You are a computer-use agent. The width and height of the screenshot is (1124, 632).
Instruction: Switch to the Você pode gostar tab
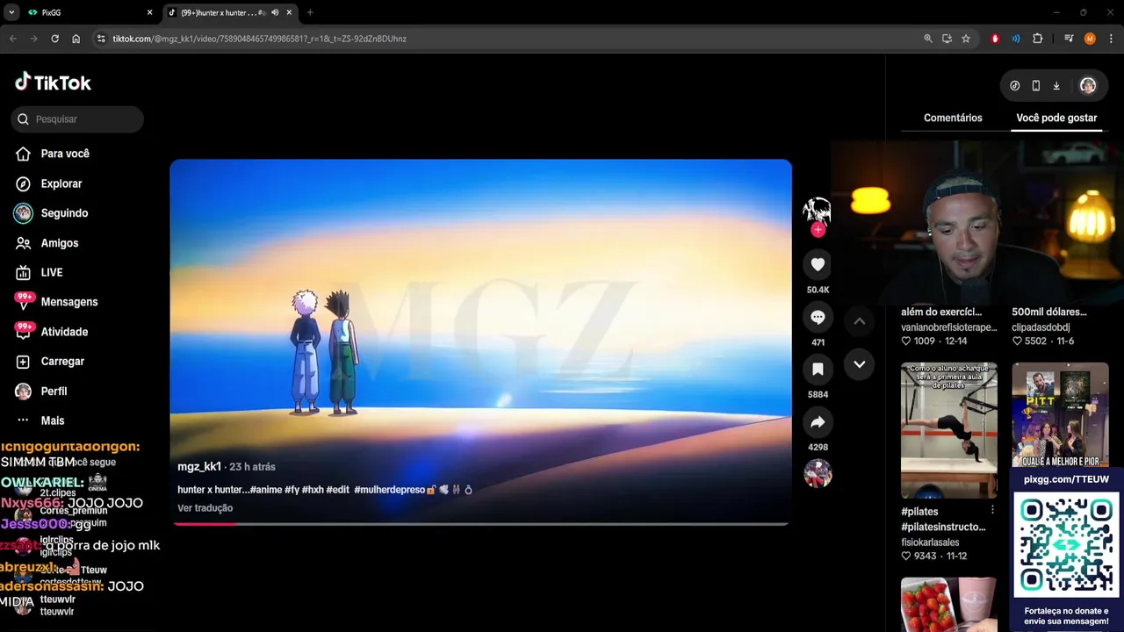point(1056,118)
